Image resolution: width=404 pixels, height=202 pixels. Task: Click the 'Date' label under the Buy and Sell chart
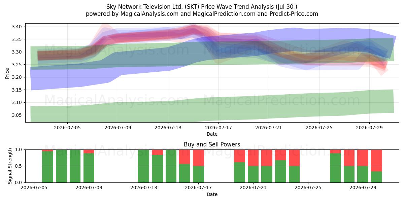click(x=212, y=194)
